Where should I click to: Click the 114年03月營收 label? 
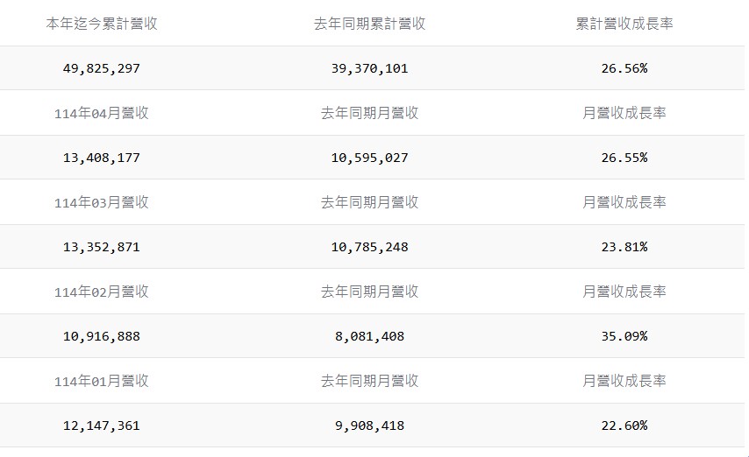pos(102,202)
